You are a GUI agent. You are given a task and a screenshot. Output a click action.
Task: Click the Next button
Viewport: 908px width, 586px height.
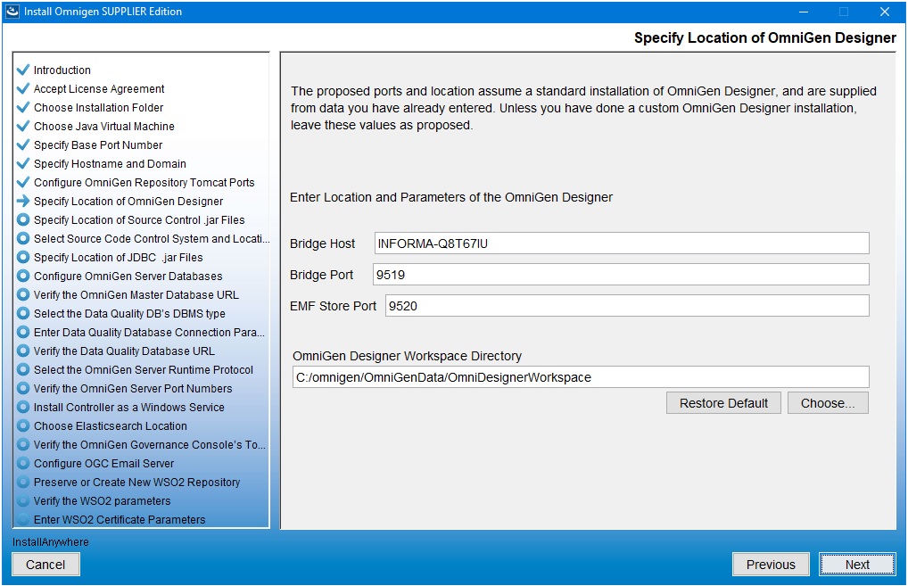(x=857, y=565)
